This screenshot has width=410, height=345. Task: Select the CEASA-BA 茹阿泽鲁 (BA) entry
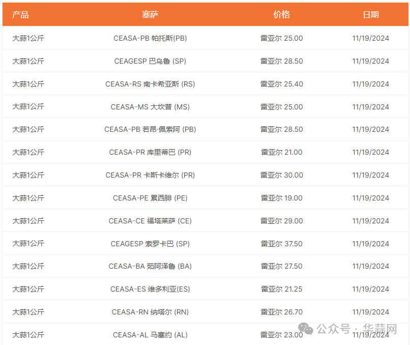[150, 266]
